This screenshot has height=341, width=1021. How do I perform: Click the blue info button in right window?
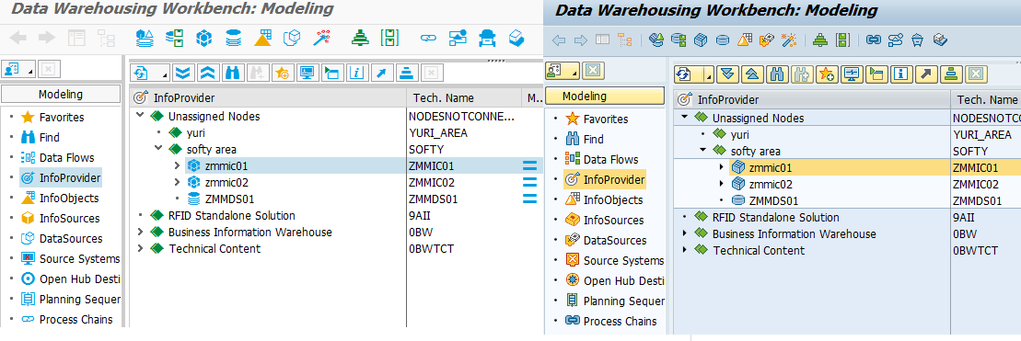click(x=901, y=74)
